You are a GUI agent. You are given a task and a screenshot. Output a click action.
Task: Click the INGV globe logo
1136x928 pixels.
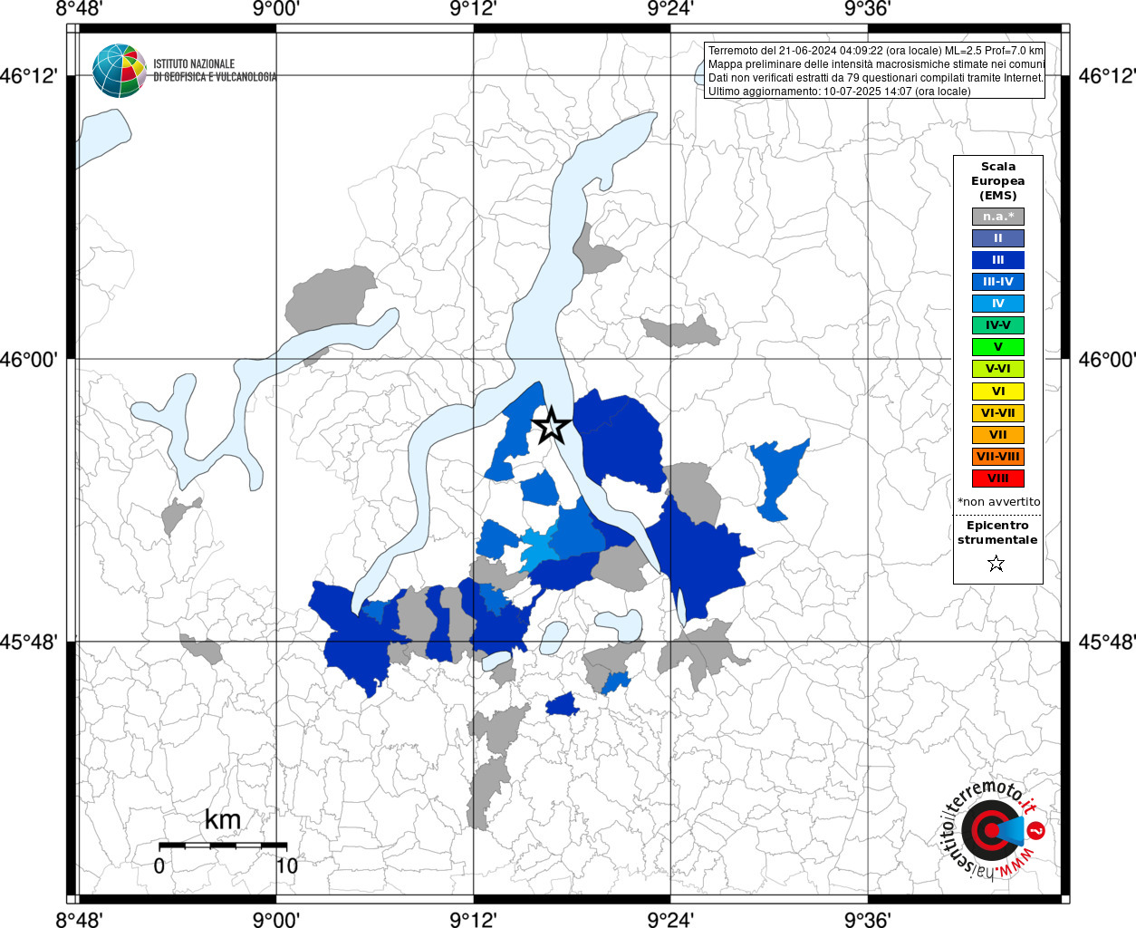[120, 71]
